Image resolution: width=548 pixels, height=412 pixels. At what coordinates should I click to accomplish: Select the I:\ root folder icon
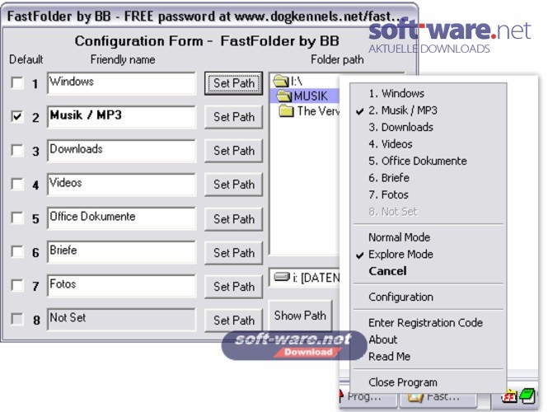click(x=281, y=81)
